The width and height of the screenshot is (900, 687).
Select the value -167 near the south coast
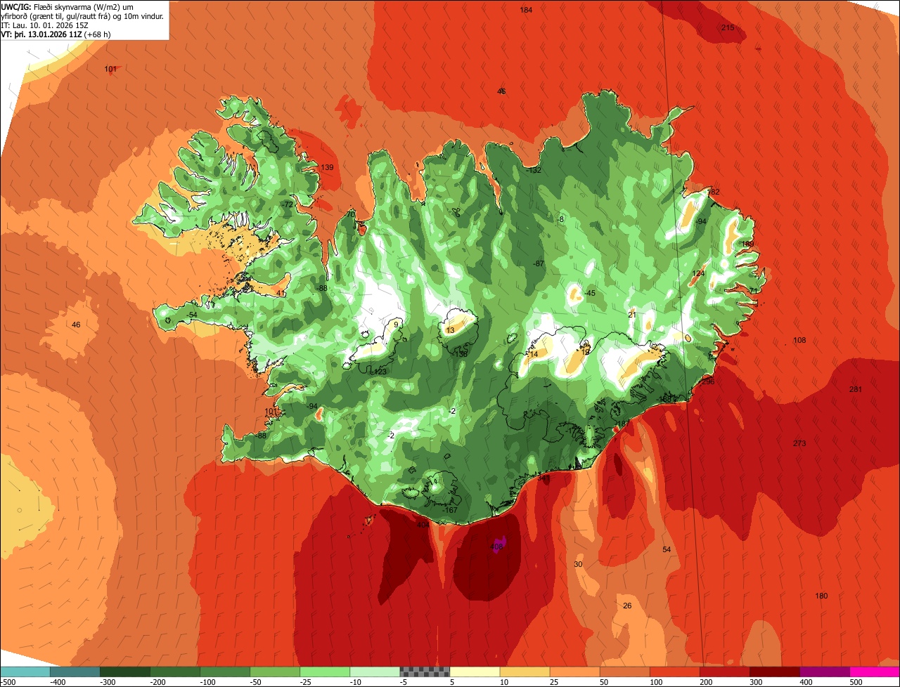coord(450,510)
